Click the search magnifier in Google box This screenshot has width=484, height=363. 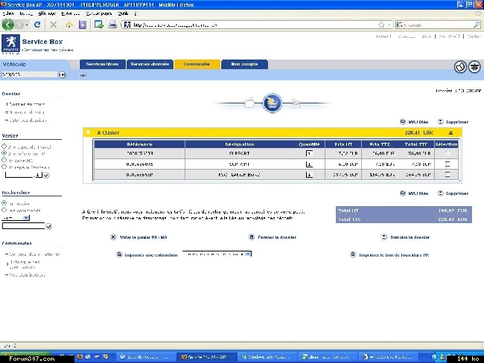point(477,25)
